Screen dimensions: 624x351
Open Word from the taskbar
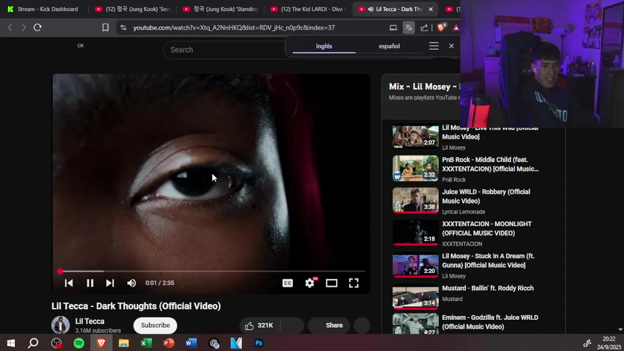191,343
